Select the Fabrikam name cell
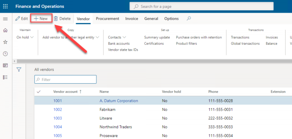Image resolution: width=292 pixels, height=139 pixels. click(108, 109)
